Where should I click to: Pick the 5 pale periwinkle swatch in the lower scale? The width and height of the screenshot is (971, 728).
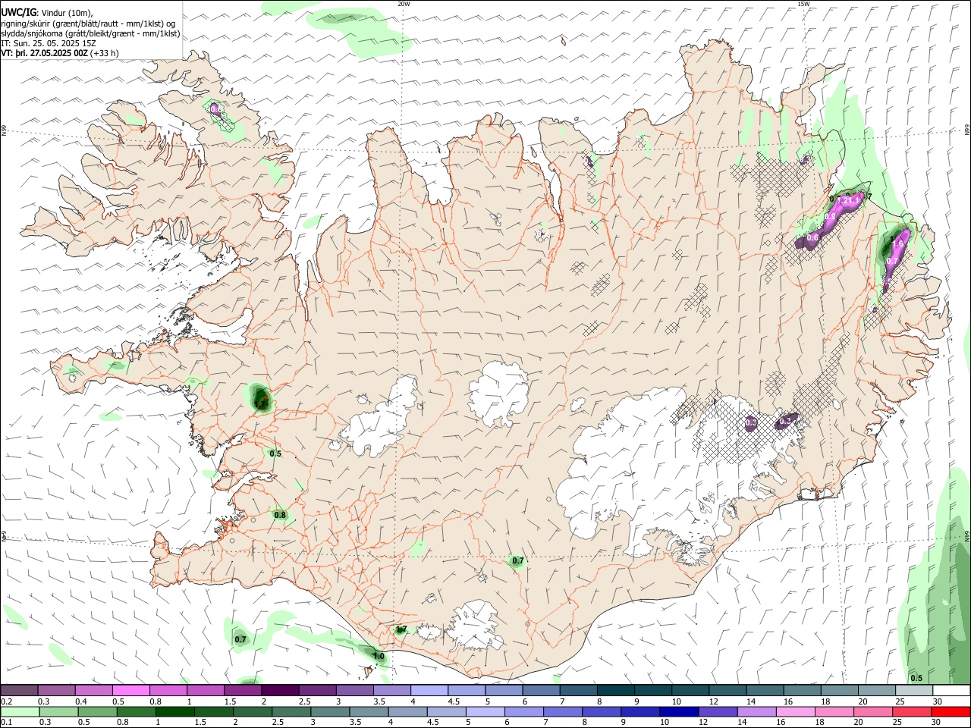tap(485, 711)
